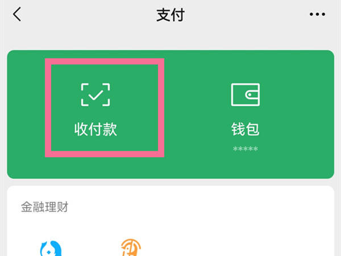Open the three-dot more options menu
341x256 pixels.
[x=317, y=14]
